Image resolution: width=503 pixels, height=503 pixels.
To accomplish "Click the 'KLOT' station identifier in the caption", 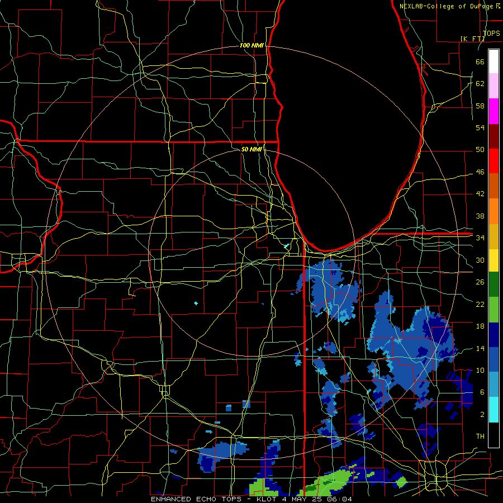I will (268, 499).
